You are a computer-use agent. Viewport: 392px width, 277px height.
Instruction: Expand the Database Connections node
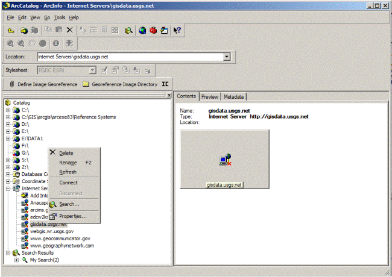(x=8, y=174)
